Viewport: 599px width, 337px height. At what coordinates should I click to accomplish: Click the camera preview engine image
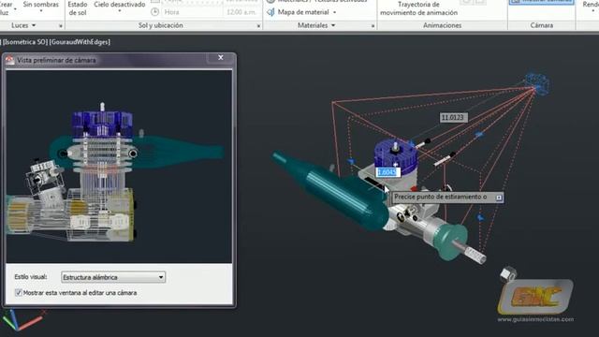[x=119, y=167]
